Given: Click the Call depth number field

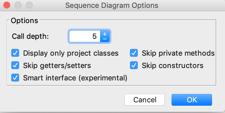Looking at the screenshot, I should (84, 36).
